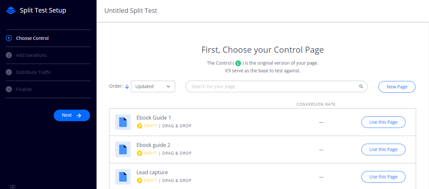Use this Page for Lead capture
Screen dimensions: 429x189
pyautogui.click(x=383, y=177)
